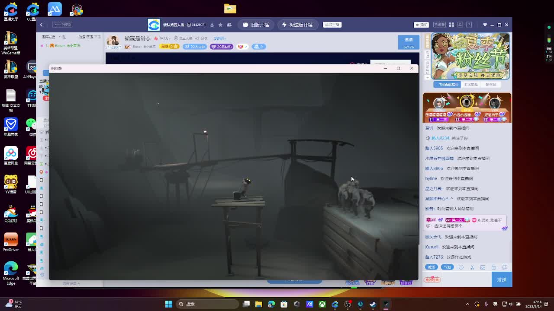Image resolution: width=554 pixels, height=311 pixels.
Task: Expand the dropdown menu triangle in title bar
Action: pos(485,25)
